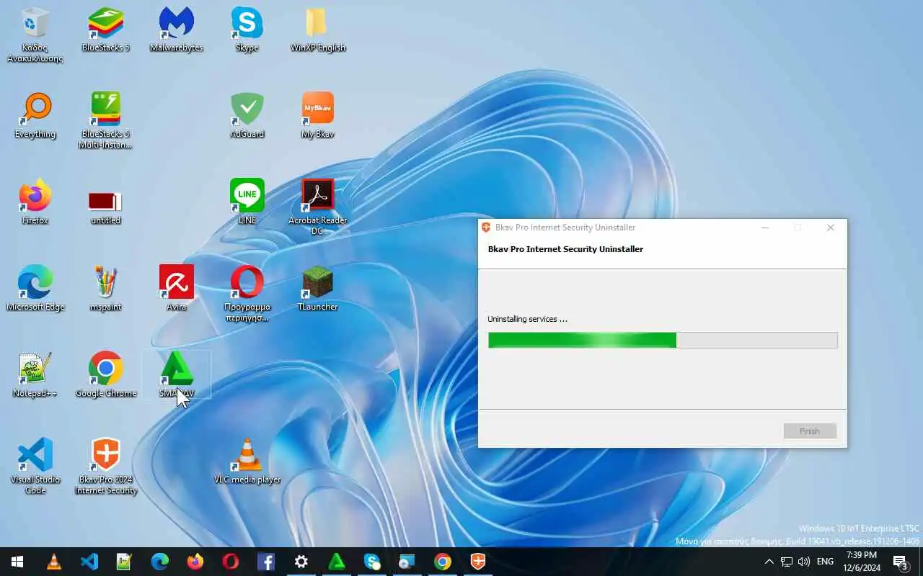The height and width of the screenshot is (576, 923).
Task: Open the Recycle Bin desktop icon
Action: coord(35,35)
